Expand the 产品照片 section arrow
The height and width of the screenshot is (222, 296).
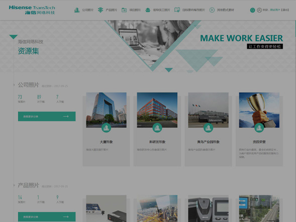pos(14,185)
